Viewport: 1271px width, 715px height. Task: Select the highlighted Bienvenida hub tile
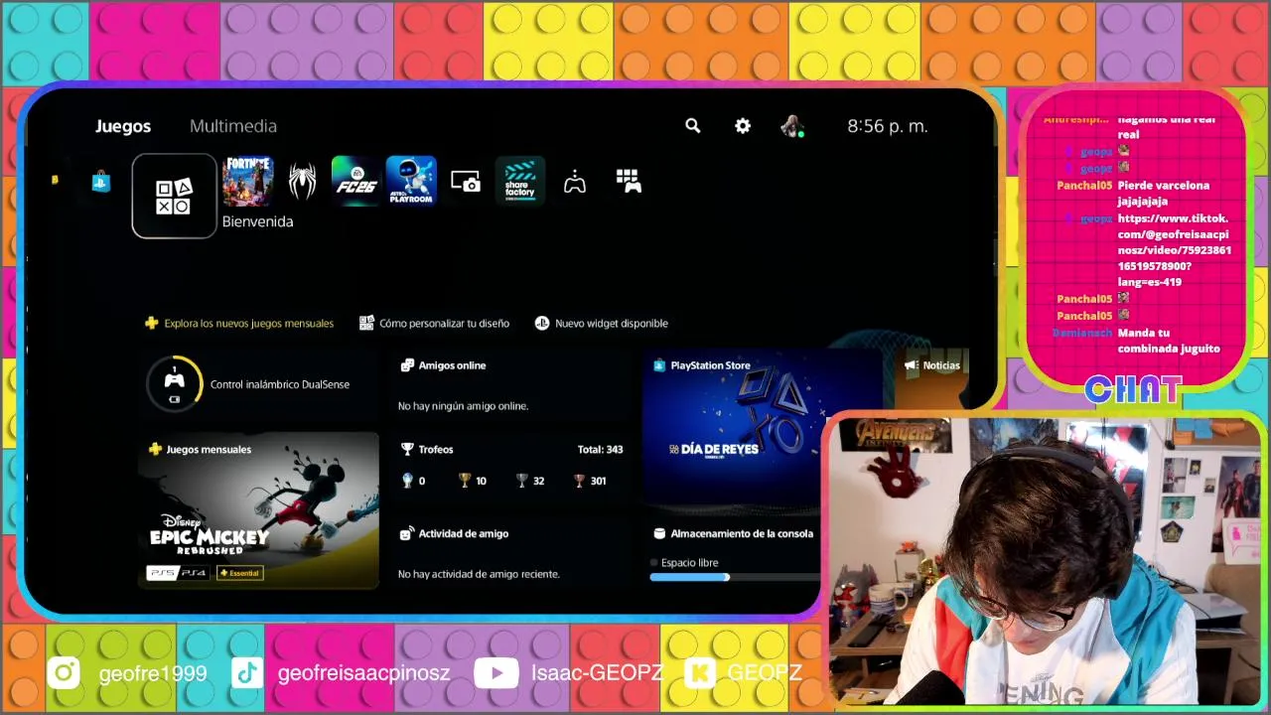[174, 196]
